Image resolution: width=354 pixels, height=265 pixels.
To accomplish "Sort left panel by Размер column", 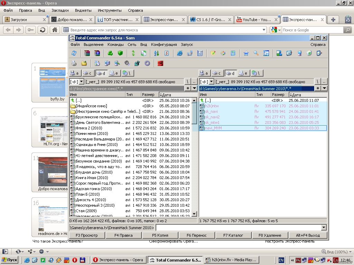I will pyautogui.click(x=149, y=95).
